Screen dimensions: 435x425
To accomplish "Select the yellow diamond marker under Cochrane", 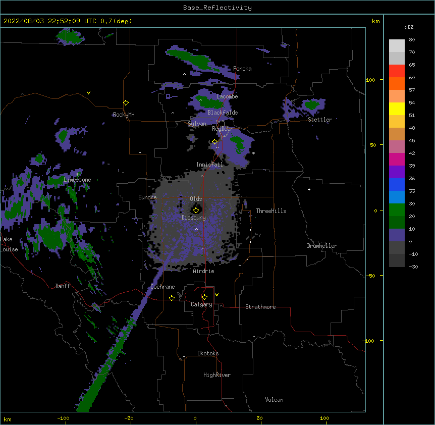I will [172, 298].
